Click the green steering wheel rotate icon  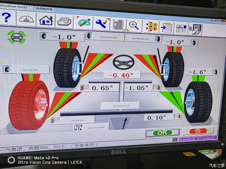16,37
